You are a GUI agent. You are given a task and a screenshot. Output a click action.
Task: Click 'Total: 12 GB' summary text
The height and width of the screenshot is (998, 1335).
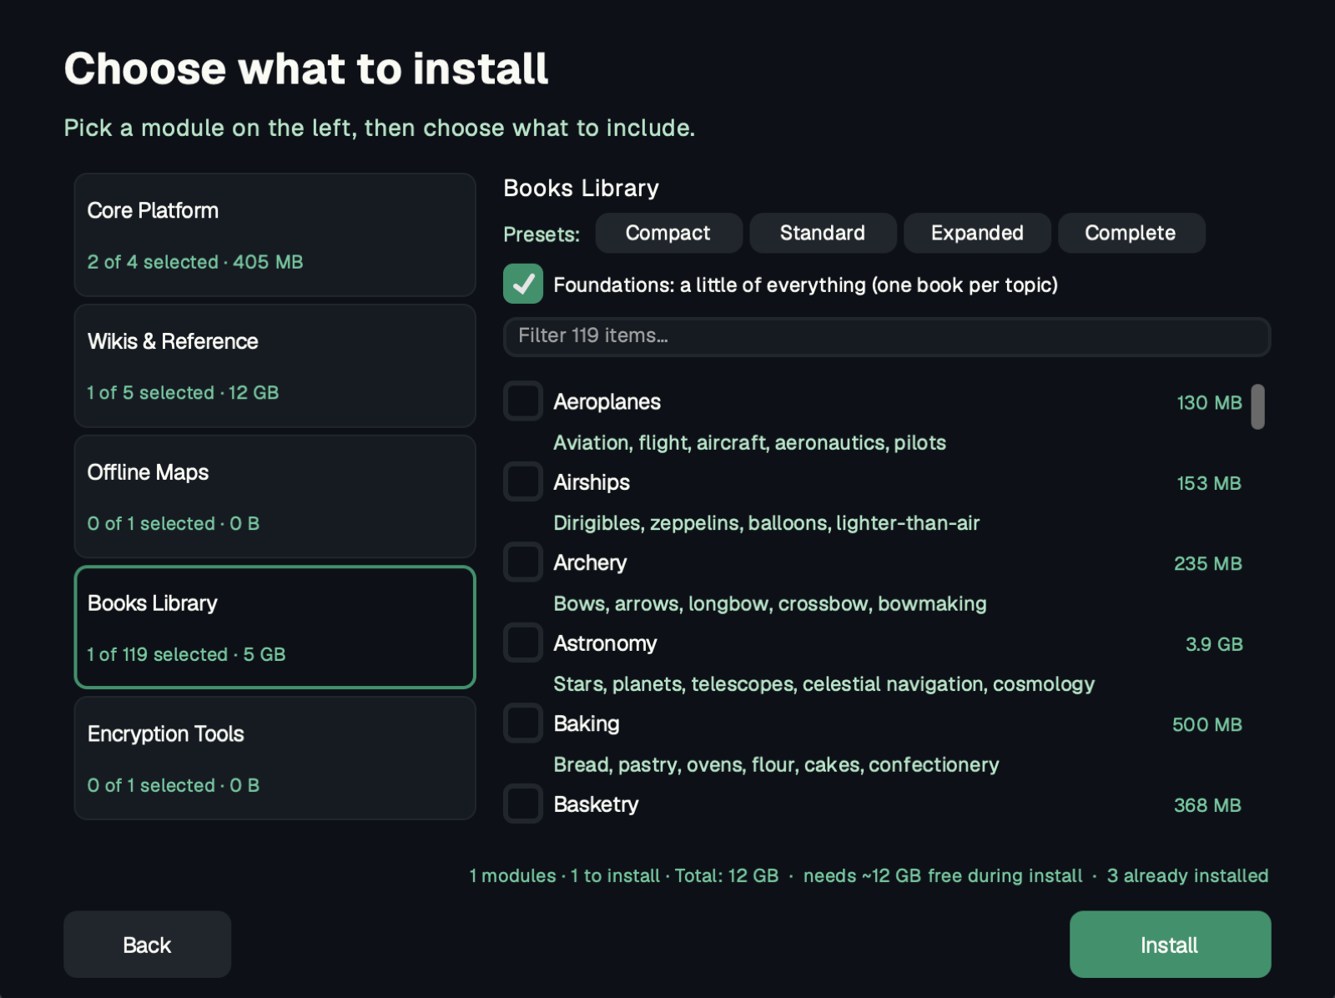726,876
